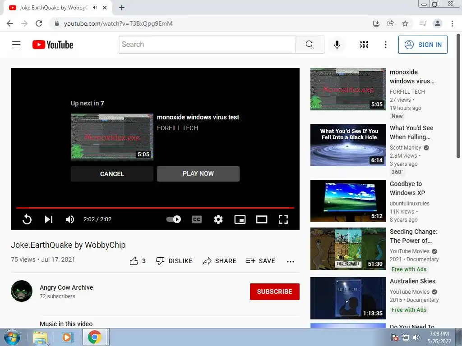Open more actions ellipsis under video
462x346 pixels.
click(291, 262)
